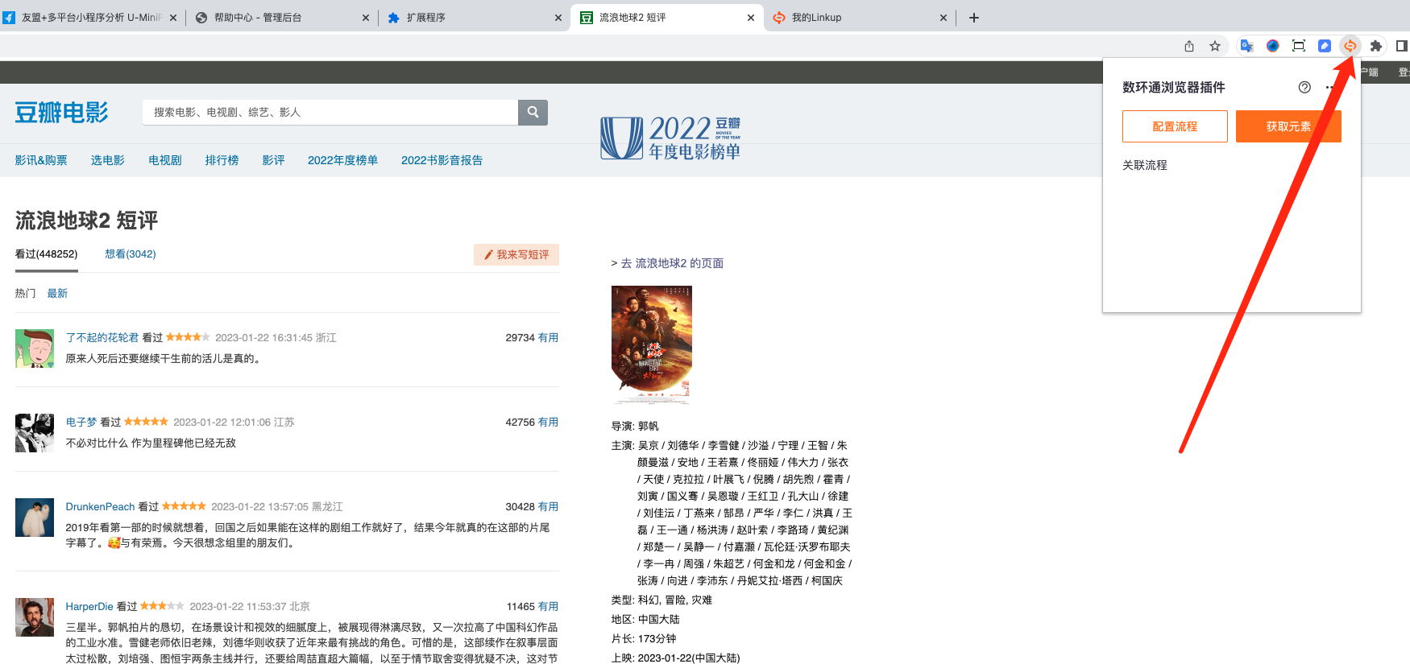The height and width of the screenshot is (664, 1410).
Task: Click HarperDie avatar image
Action: click(x=35, y=617)
